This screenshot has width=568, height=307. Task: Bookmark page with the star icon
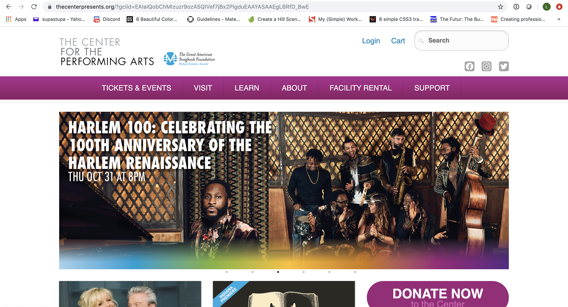[501, 7]
